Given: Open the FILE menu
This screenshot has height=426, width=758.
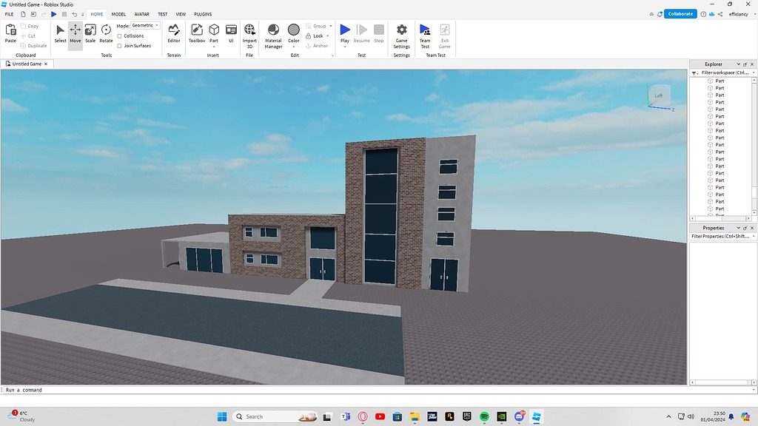Looking at the screenshot, I should [9, 14].
